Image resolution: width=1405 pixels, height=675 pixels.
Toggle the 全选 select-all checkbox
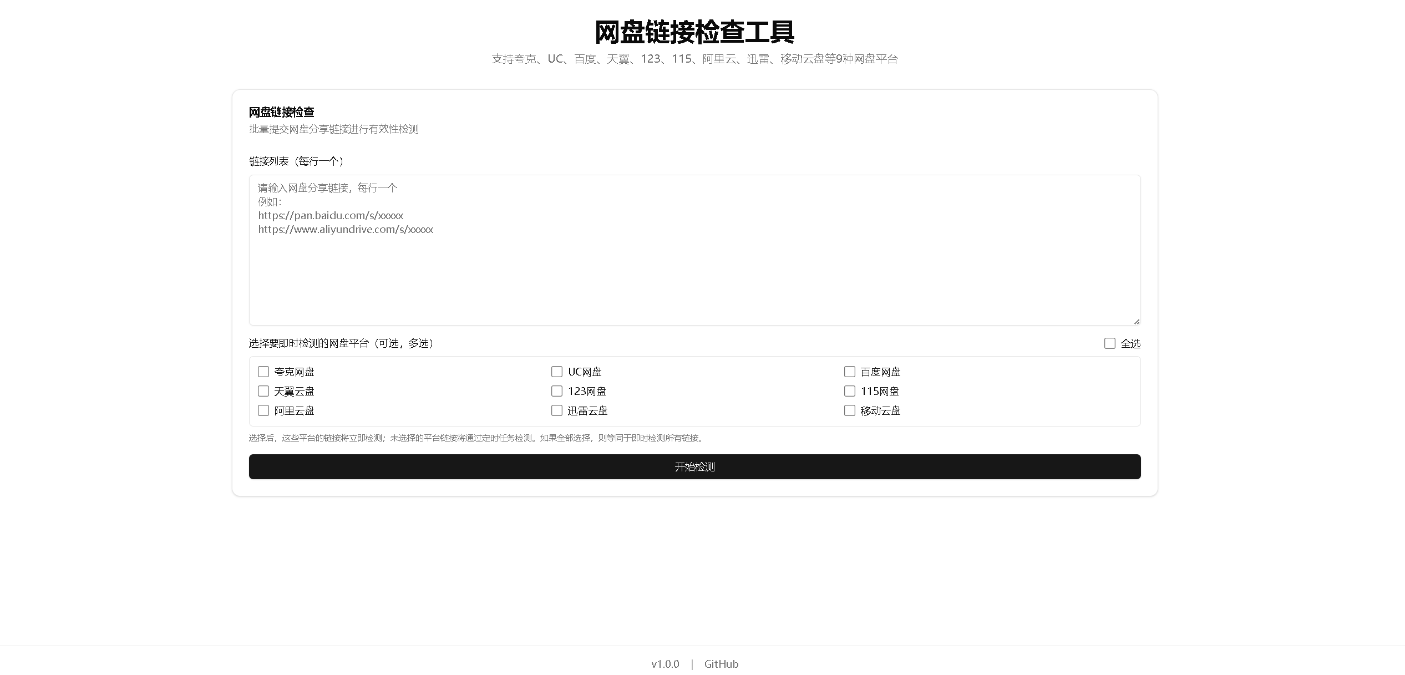pyautogui.click(x=1109, y=343)
